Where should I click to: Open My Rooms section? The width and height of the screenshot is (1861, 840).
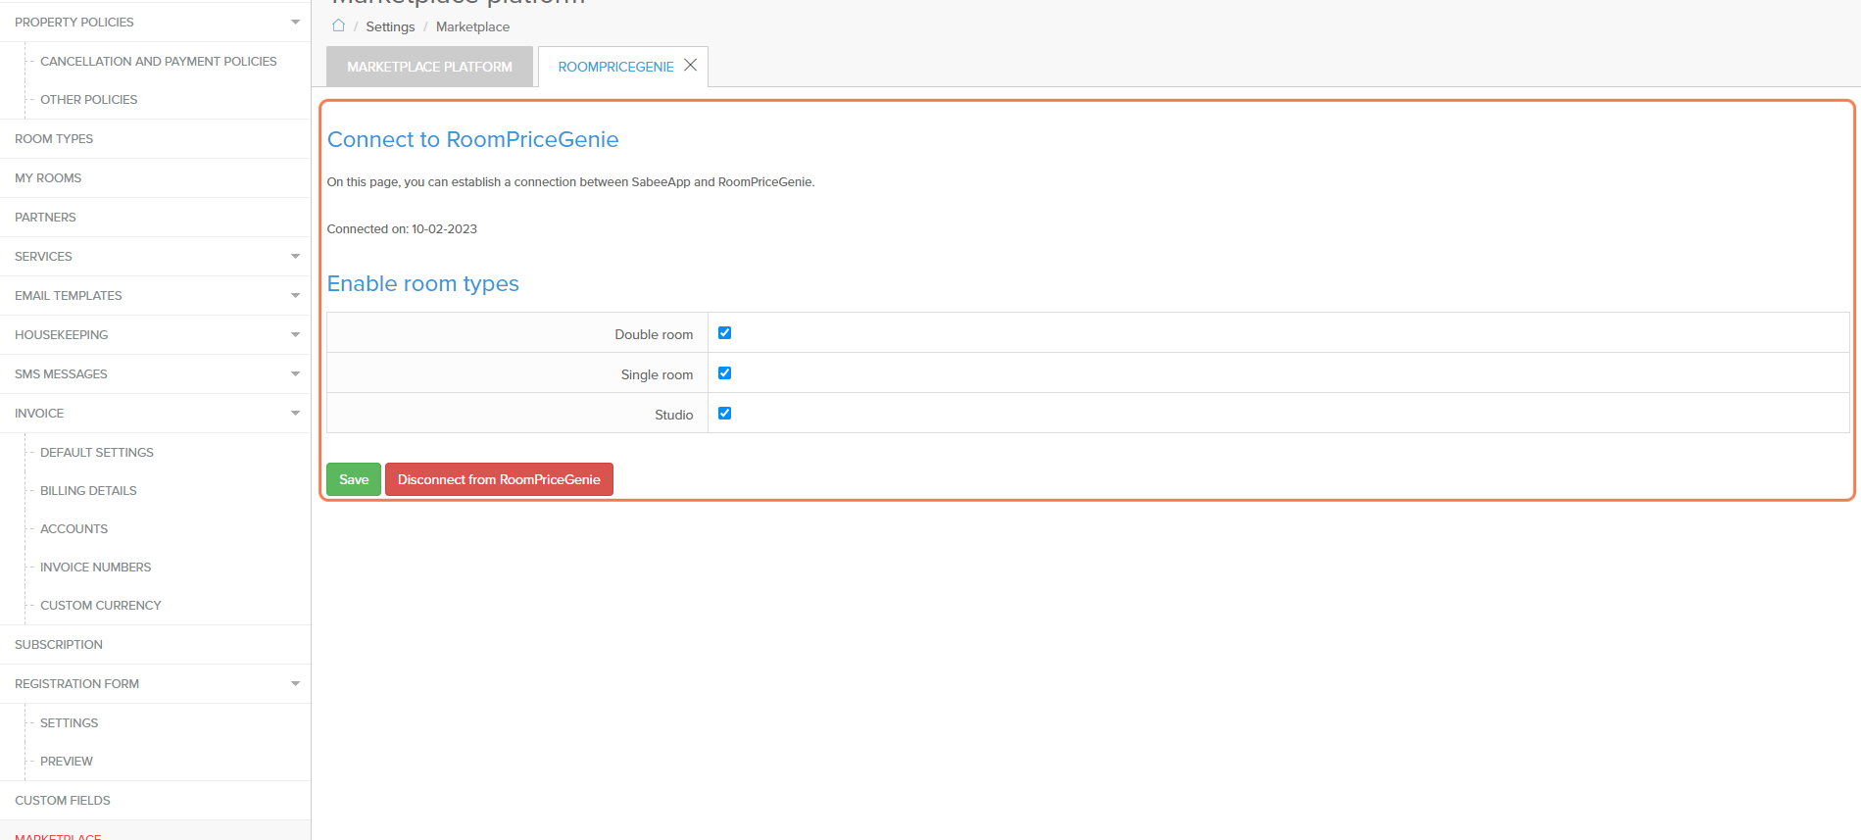48,177
